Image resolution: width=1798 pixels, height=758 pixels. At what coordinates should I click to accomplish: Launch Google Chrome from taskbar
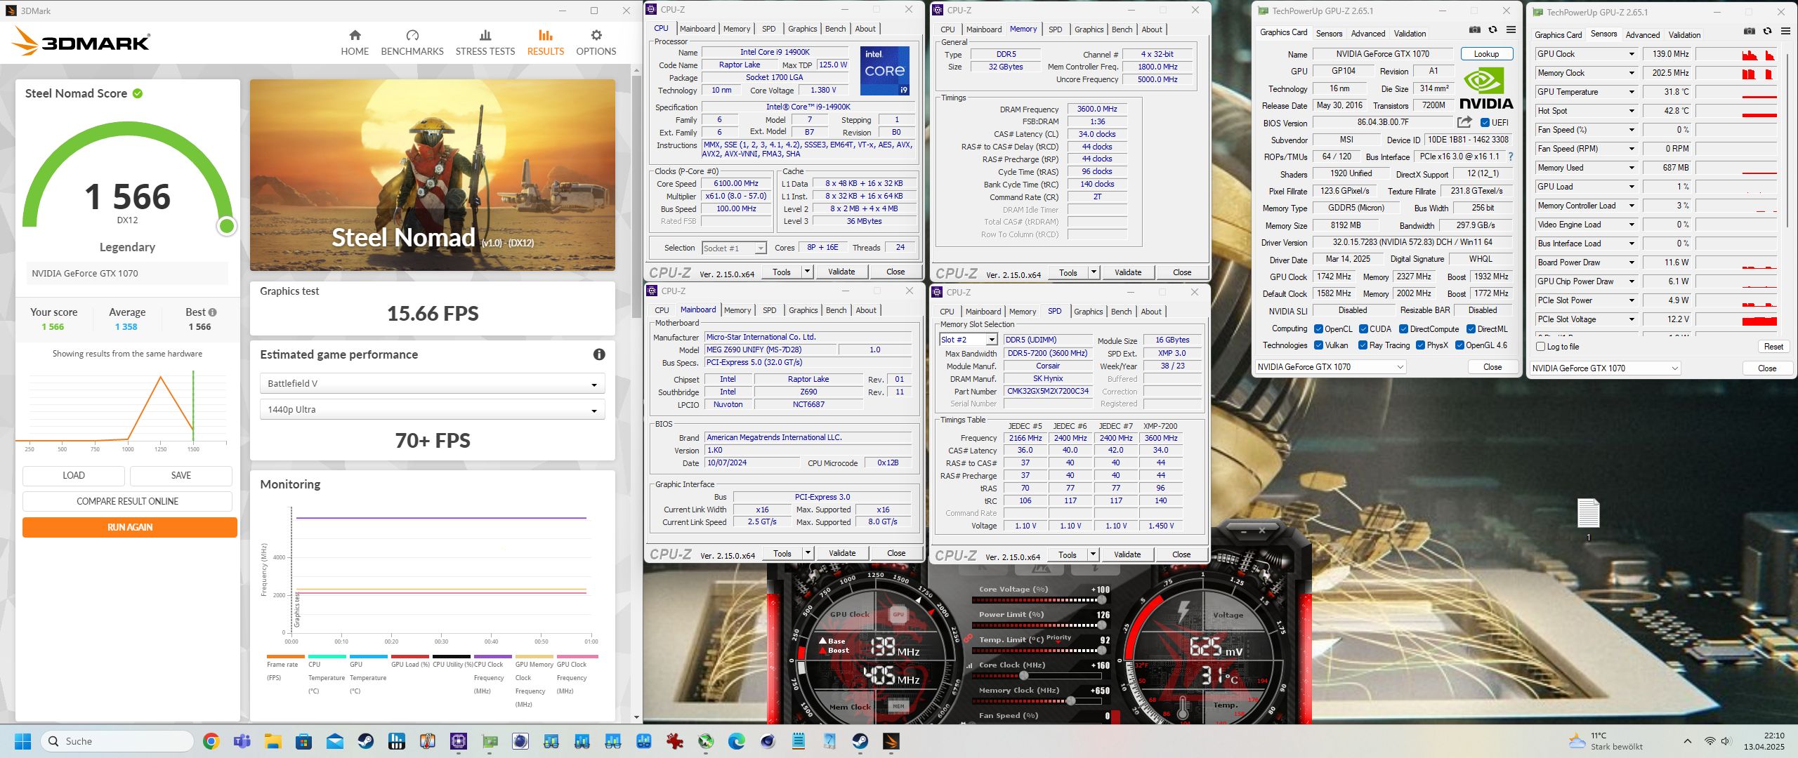[x=211, y=741]
